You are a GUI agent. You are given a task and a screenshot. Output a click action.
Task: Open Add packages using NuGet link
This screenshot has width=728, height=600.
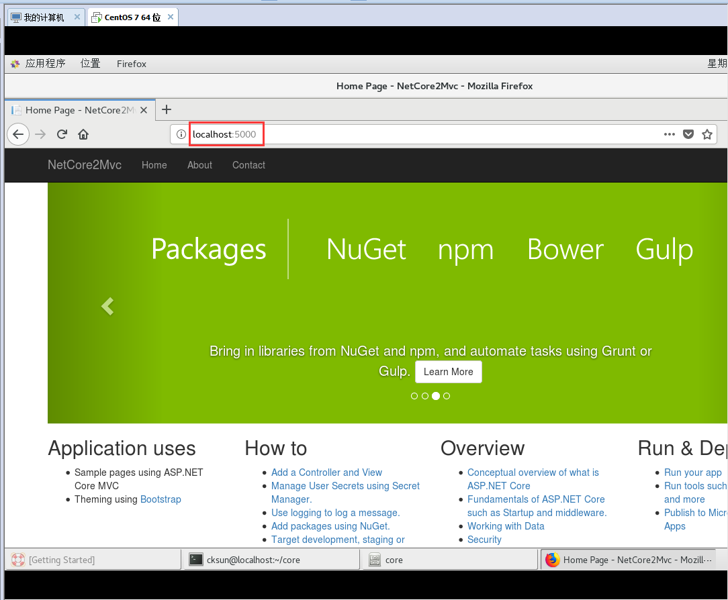330,526
